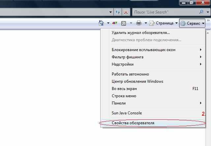The width and height of the screenshot is (211, 146).
Task: Open Блокирование всплывающих окон submenu
Action: point(153,50)
